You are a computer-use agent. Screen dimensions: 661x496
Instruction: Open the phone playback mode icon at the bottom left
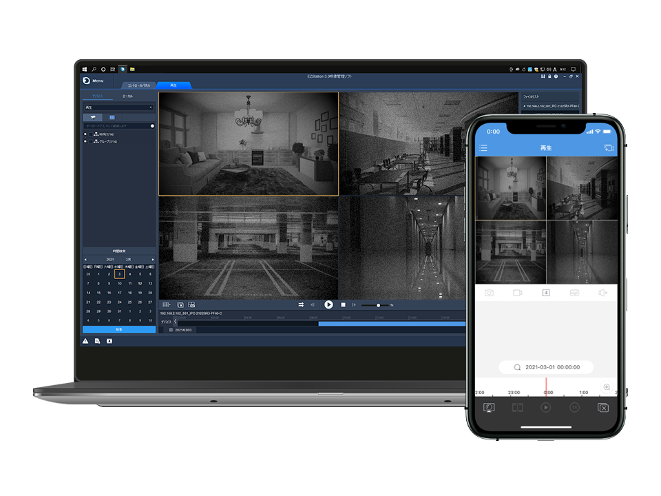pyautogui.click(x=489, y=407)
